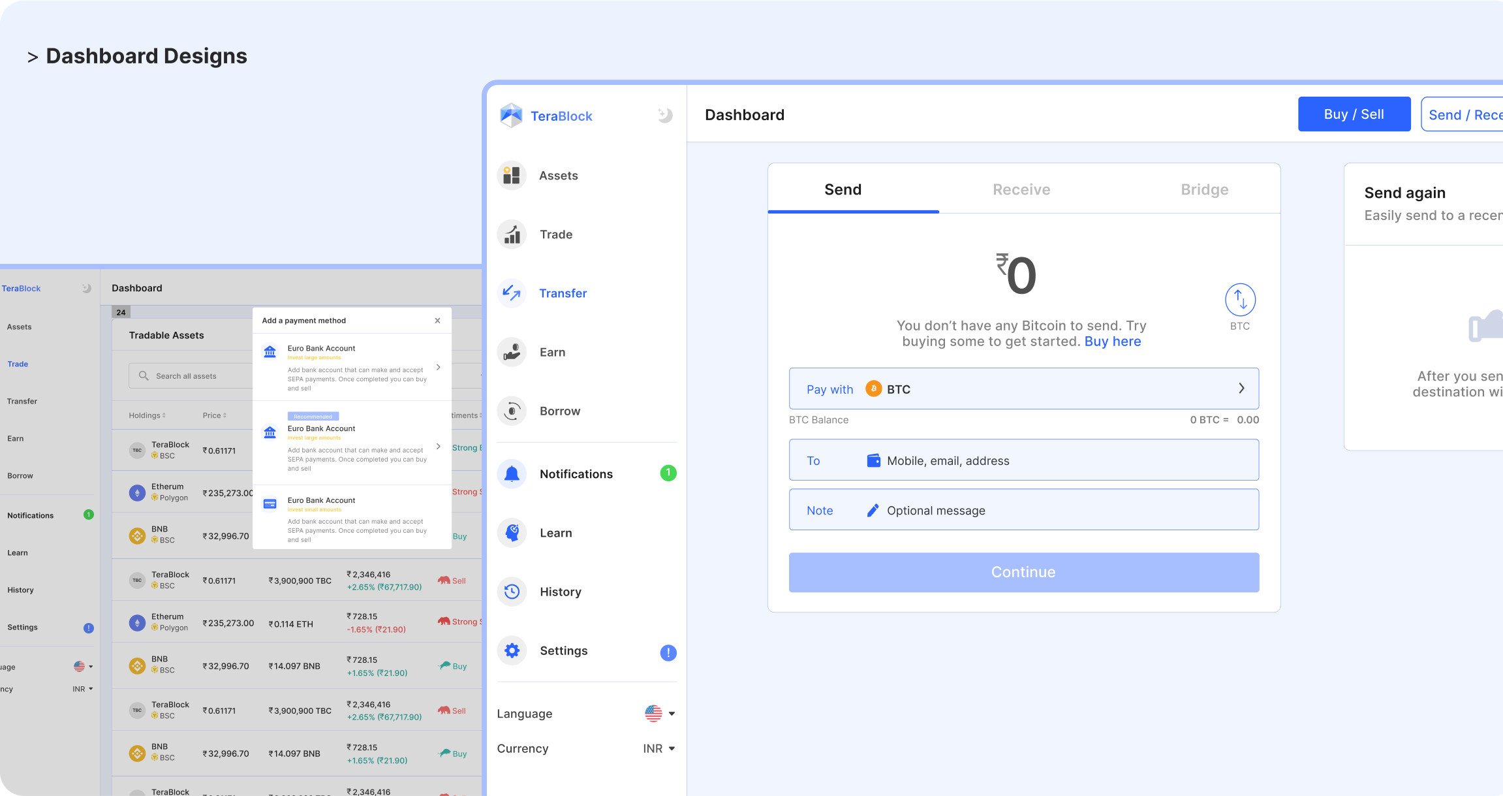Expand the Currency INR dropdown
This screenshot has width=1503, height=796.
coord(659,748)
